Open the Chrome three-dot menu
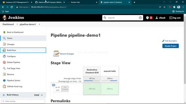Viewport: 186px width, 104px height. (x=183, y=7)
